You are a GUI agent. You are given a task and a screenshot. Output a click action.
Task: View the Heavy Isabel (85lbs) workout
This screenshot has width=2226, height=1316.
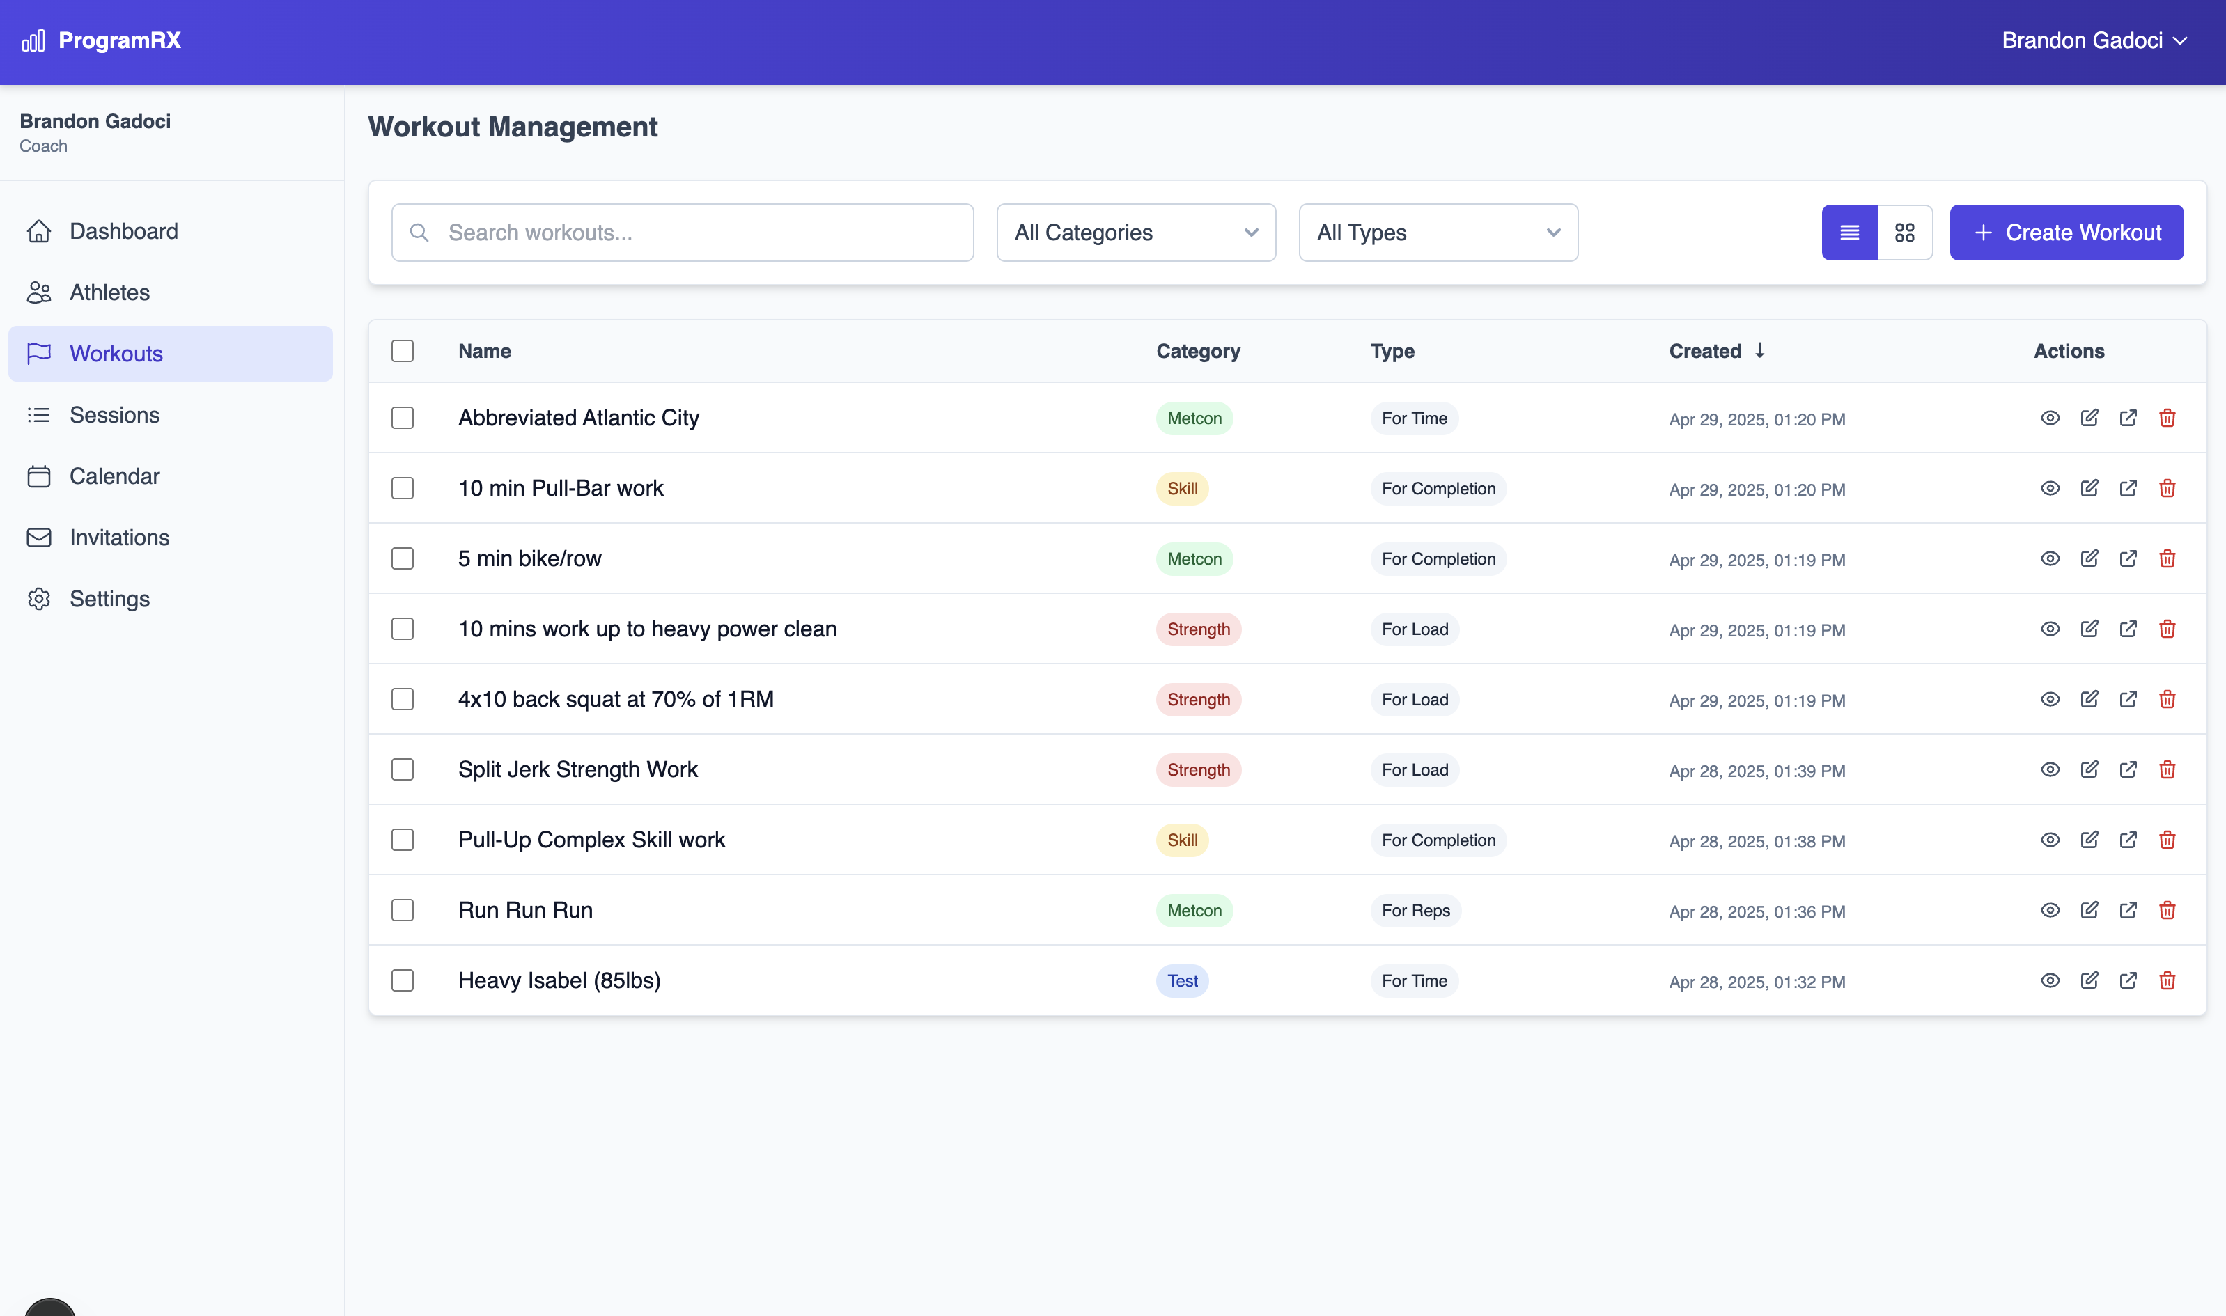(x=2050, y=980)
